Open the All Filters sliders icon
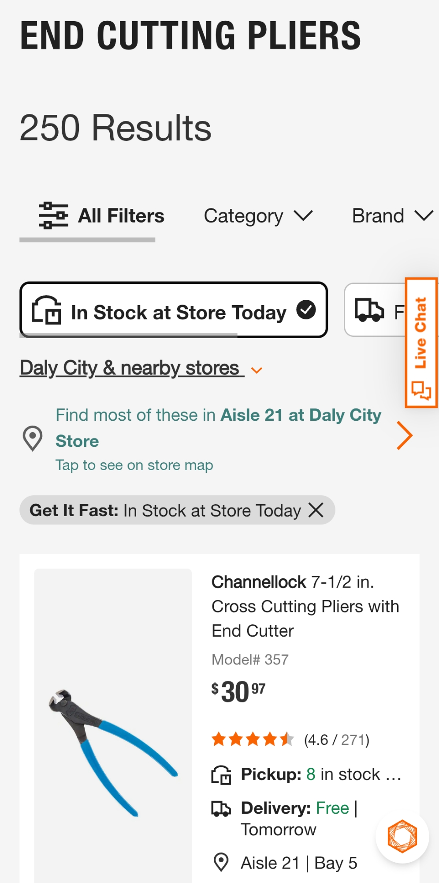The height and width of the screenshot is (883, 439). point(53,215)
